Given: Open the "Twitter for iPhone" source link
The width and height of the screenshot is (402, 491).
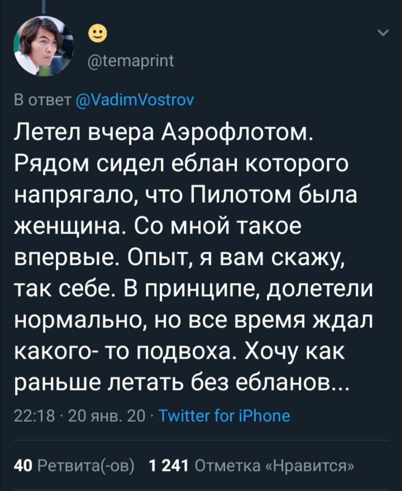Looking at the screenshot, I should [224, 416].
